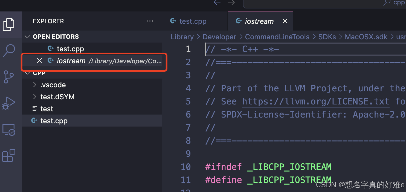
Task: Open the Extensions icon in activity bar
Action: point(9,155)
